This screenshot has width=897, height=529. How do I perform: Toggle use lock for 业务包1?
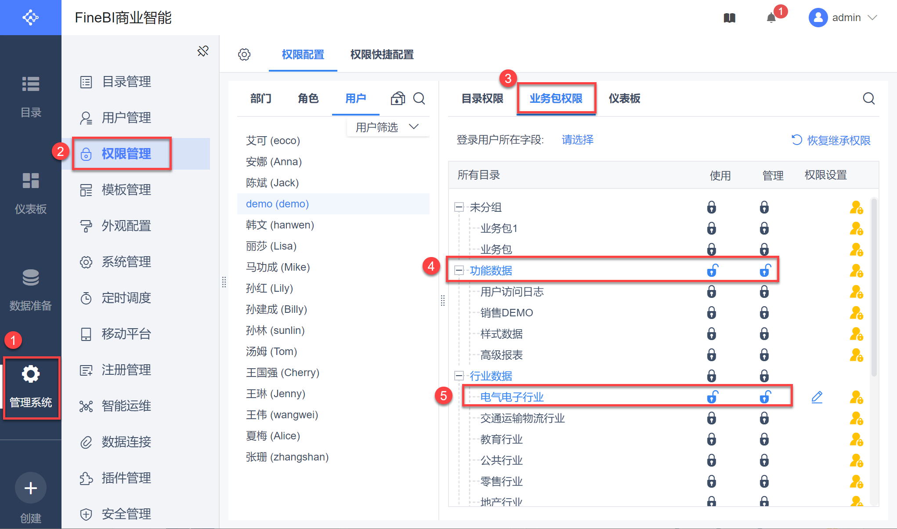coord(712,228)
